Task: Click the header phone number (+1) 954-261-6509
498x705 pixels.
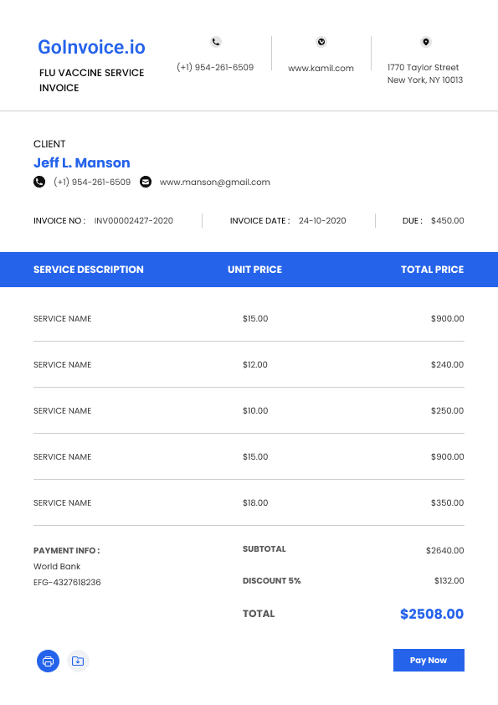Action: 215,67
